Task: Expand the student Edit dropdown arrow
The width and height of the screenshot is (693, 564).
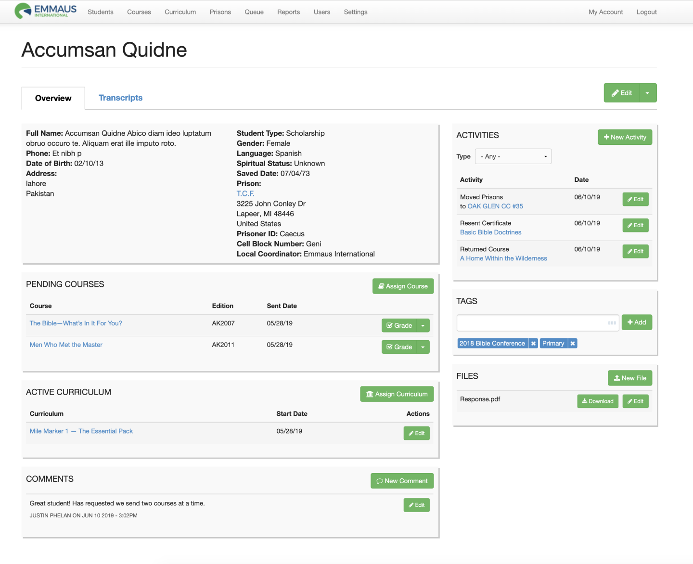Action: tap(648, 93)
